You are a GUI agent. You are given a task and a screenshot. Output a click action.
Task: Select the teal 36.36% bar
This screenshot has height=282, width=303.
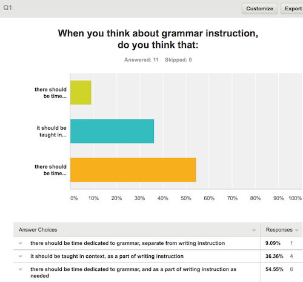[112, 131]
